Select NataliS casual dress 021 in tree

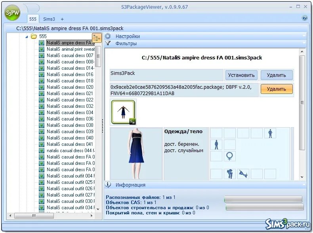(70, 94)
